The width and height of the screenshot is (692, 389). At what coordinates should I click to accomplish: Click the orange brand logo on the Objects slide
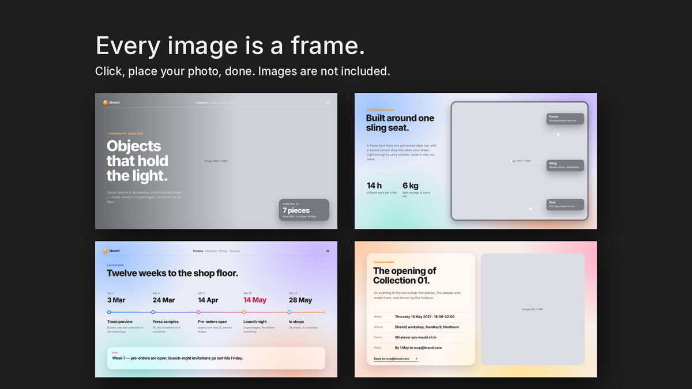click(106, 103)
